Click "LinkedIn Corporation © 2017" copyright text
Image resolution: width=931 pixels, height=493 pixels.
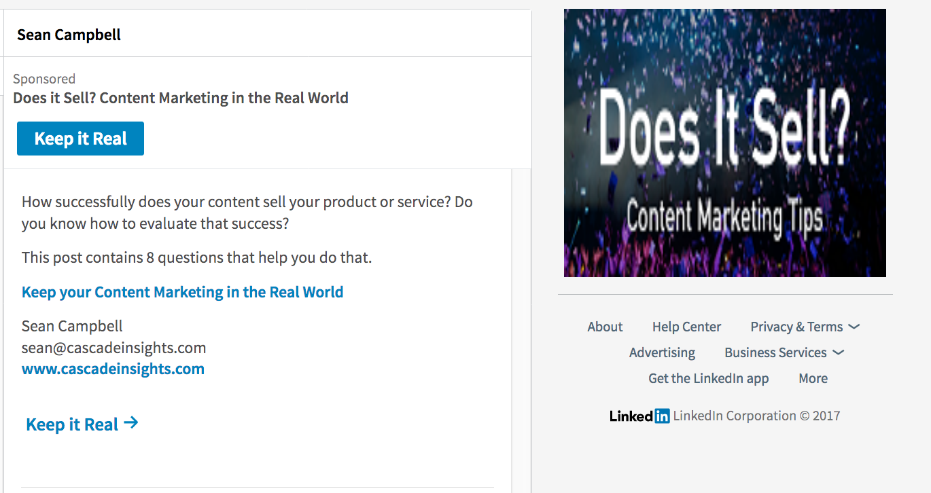[756, 415]
